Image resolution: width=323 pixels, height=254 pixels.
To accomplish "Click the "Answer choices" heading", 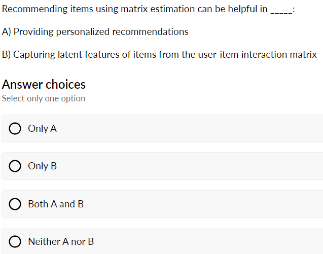I will [44, 85].
